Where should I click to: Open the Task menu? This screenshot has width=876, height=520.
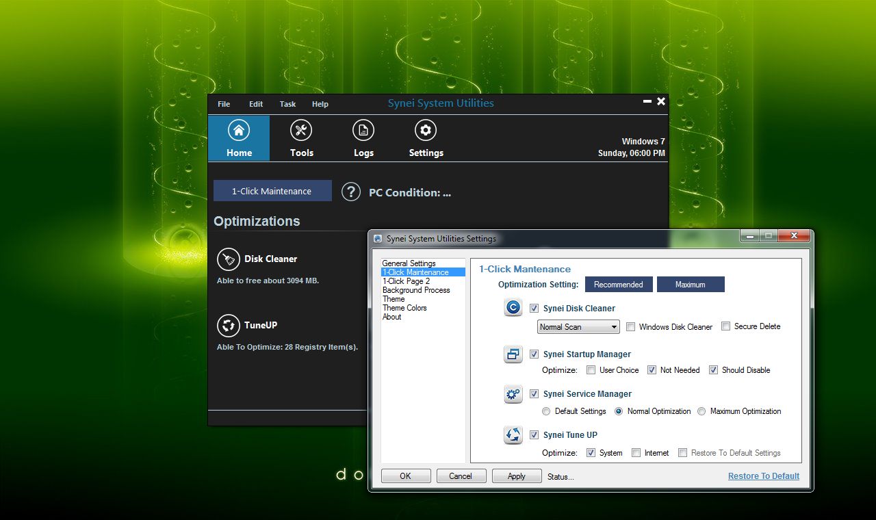coord(287,104)
